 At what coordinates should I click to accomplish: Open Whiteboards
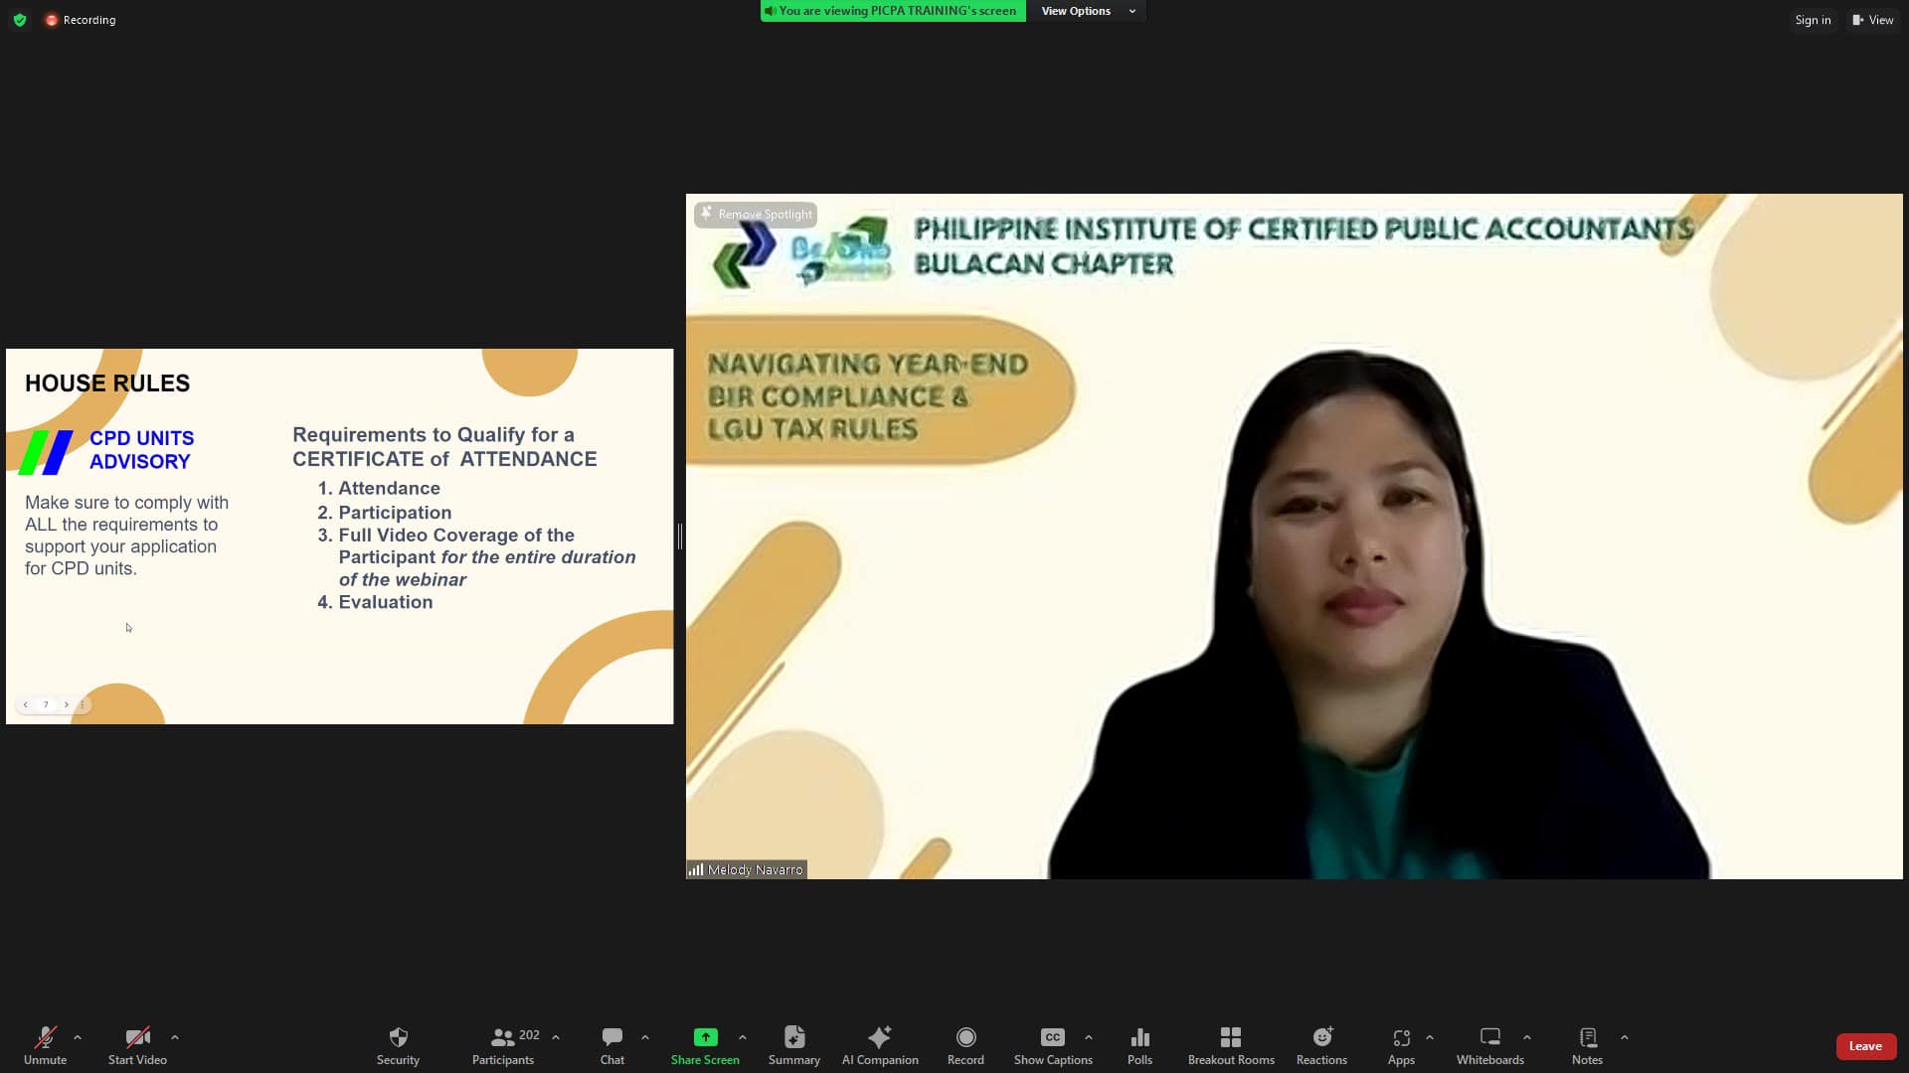(1489, 1045)
